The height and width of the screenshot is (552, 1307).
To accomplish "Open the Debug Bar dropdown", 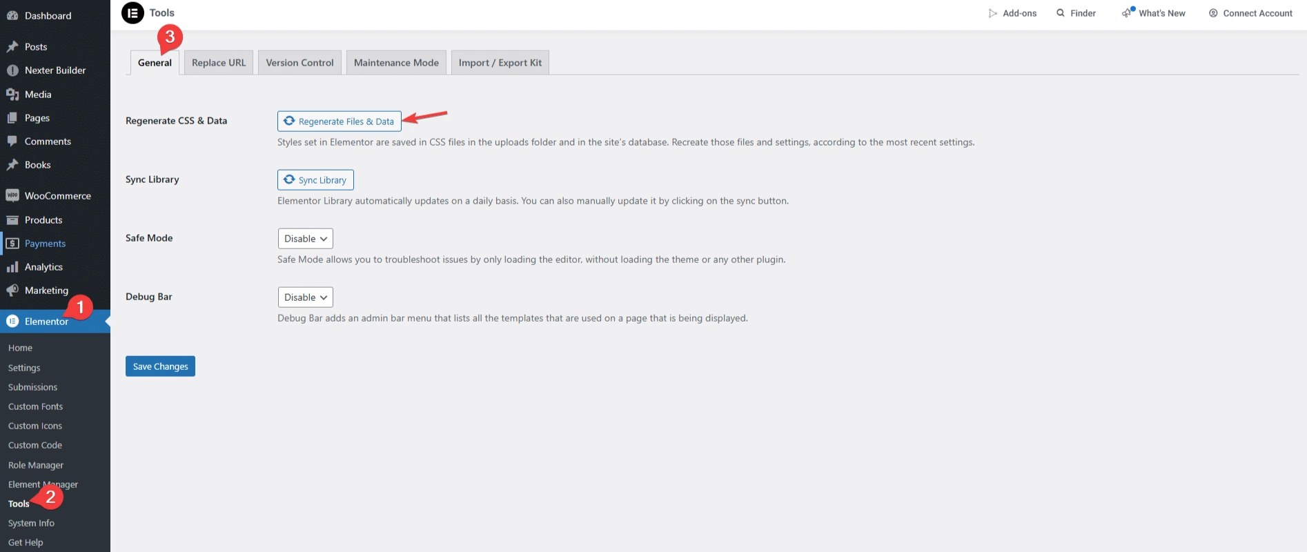I will (x=306, y=297).
